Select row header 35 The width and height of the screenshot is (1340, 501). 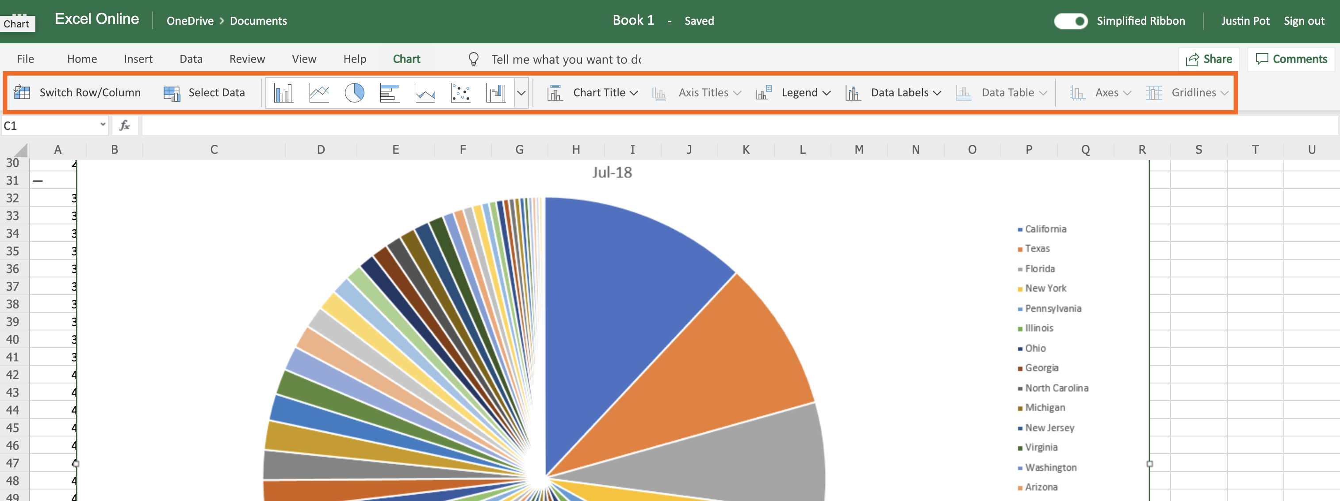pos(13,251)
